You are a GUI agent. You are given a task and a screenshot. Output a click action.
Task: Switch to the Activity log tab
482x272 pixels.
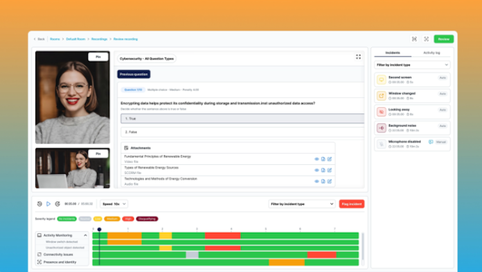coord(431,53)
